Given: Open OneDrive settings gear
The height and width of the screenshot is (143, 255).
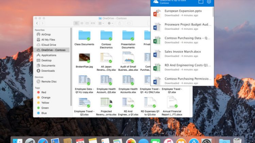Looking at the screenshot, I should 209,2.
